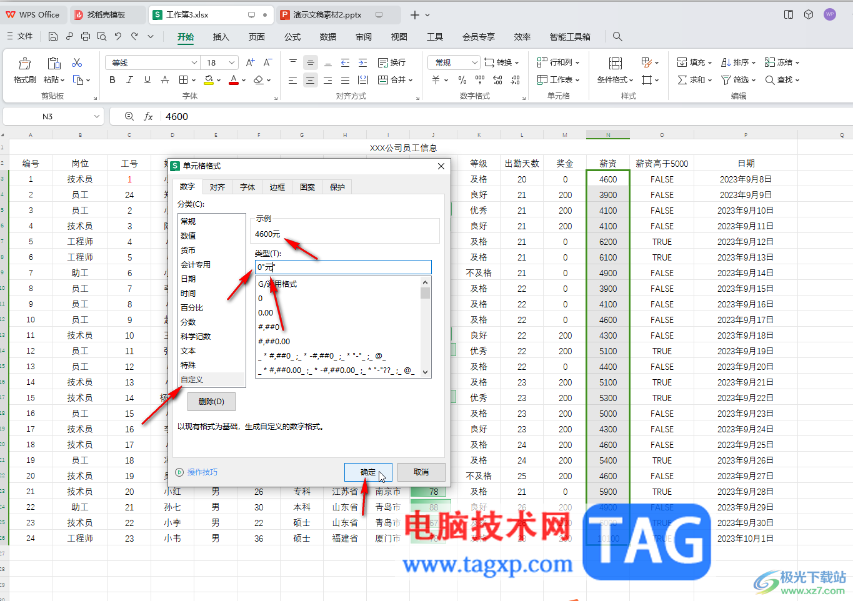This screenshot has width=853, height=601.
Task: Select 货币 in the category list
Action: pyautogui.click(x=211, y=250)
